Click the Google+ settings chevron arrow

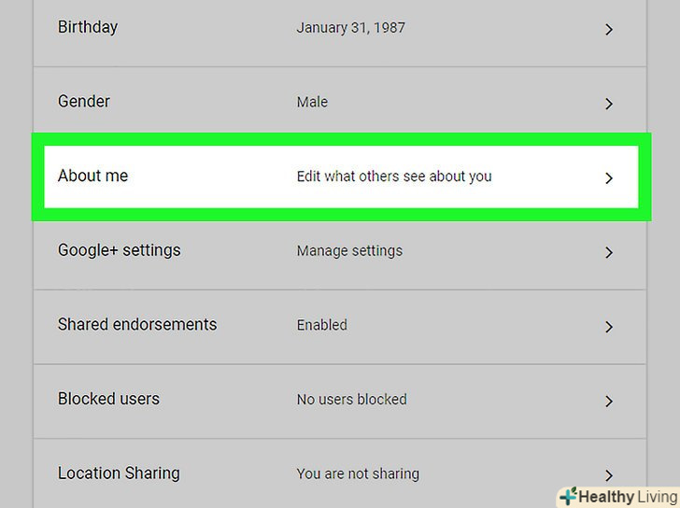pyautogui.click(x=608, y=252)
